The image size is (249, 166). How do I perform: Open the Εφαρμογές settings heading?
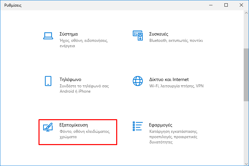click(x=161, y=125)
